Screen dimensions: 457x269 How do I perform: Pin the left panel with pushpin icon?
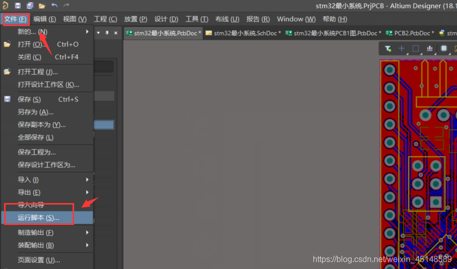point(107,33)
